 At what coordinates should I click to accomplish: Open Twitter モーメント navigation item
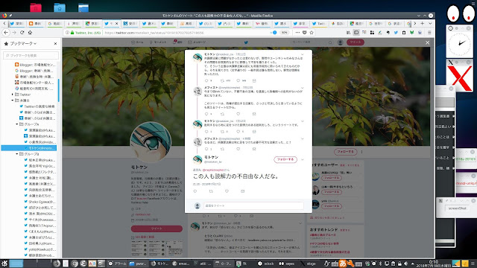[158, 42]
